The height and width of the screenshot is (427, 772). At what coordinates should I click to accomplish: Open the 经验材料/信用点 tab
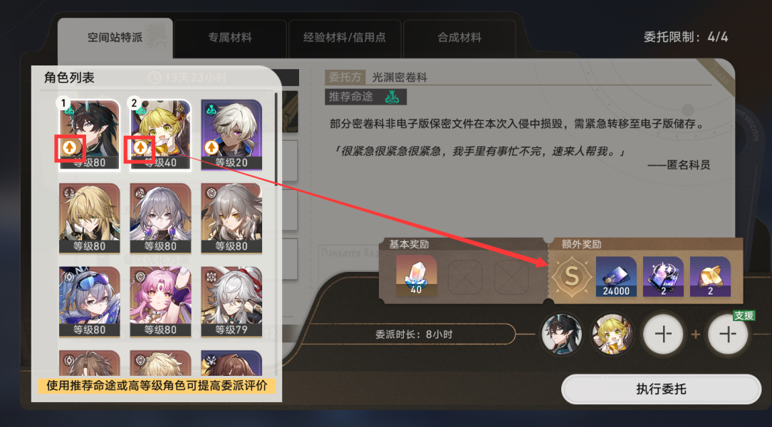point(345,38)
